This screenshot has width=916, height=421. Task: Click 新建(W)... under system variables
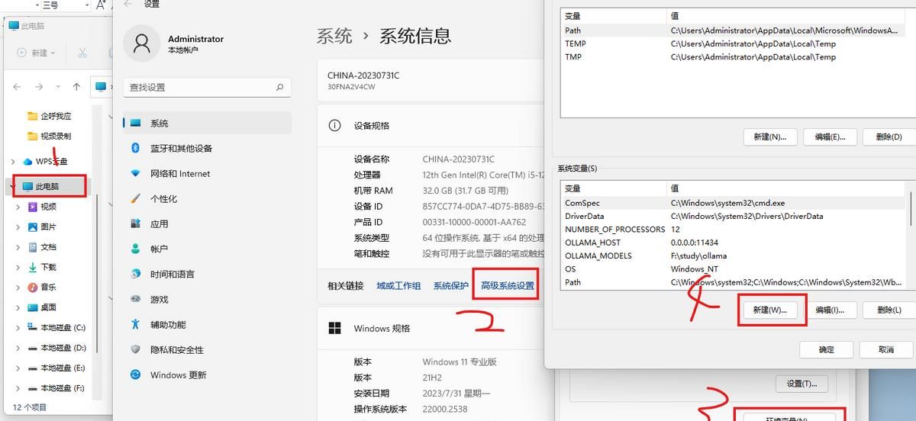pos(770,310)
